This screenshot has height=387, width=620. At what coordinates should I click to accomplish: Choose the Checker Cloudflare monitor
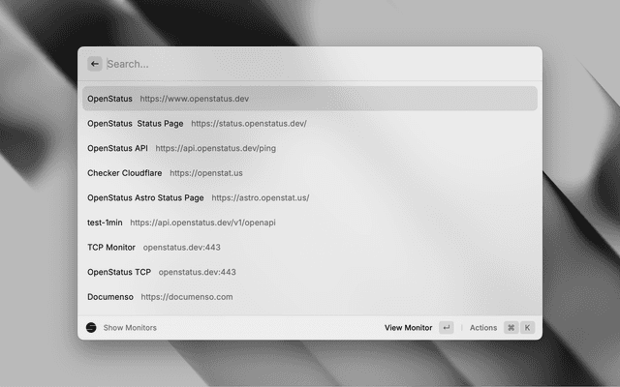tap(125, 173)
